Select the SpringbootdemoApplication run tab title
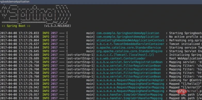202x100 pixels. tap(15, 2)
